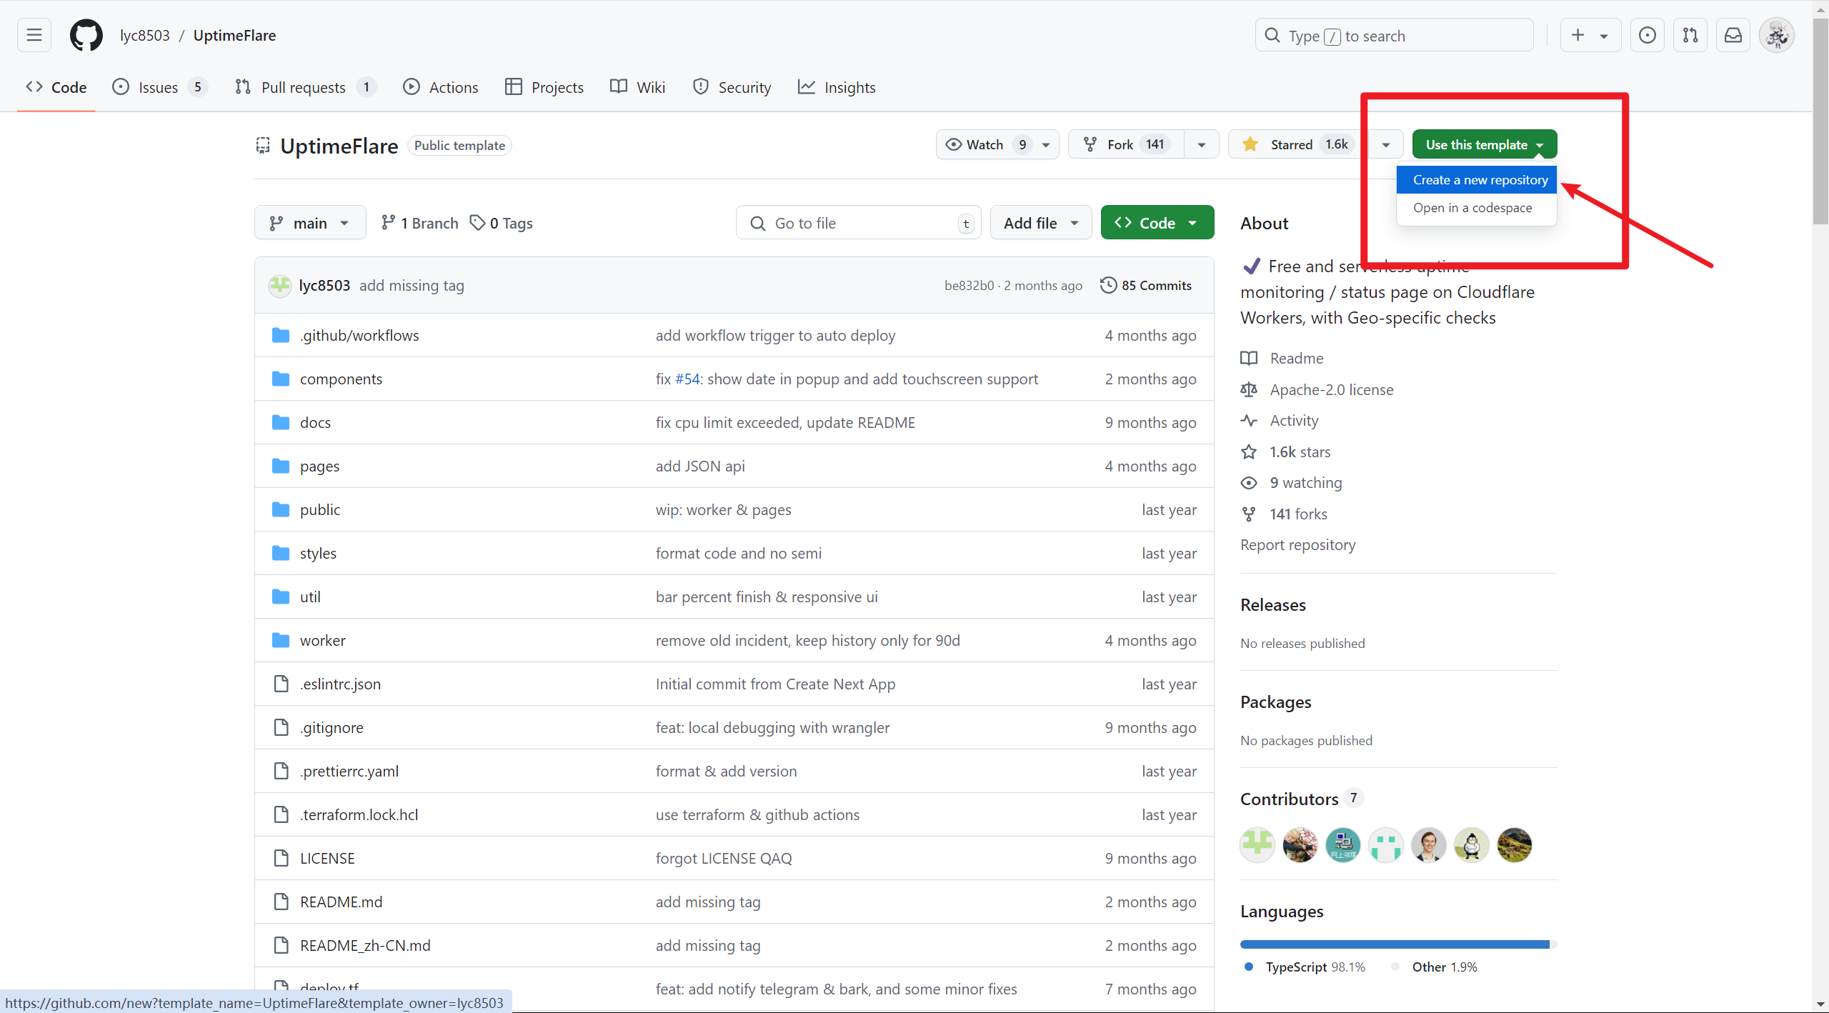Open the issues shortcut icon in header
This screenshot has width=1829, height=1013.
pyautogui.click(x=1647, y=35)
